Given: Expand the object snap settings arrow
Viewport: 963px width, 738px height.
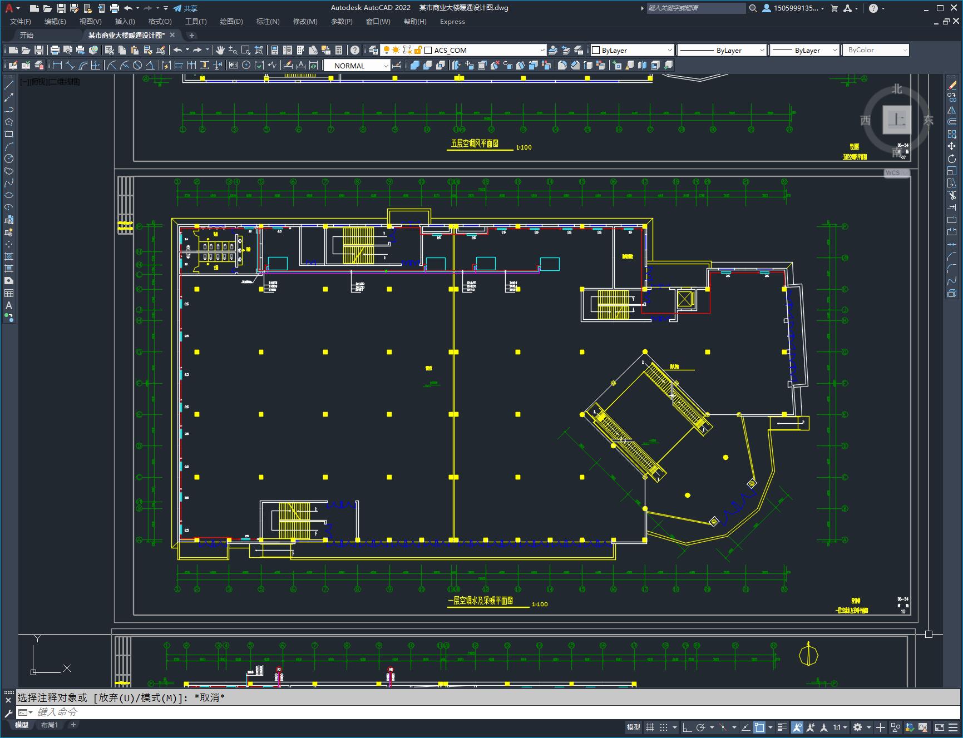Looking at the screenshot, I should pyautogui.click(x=771, y=727).
